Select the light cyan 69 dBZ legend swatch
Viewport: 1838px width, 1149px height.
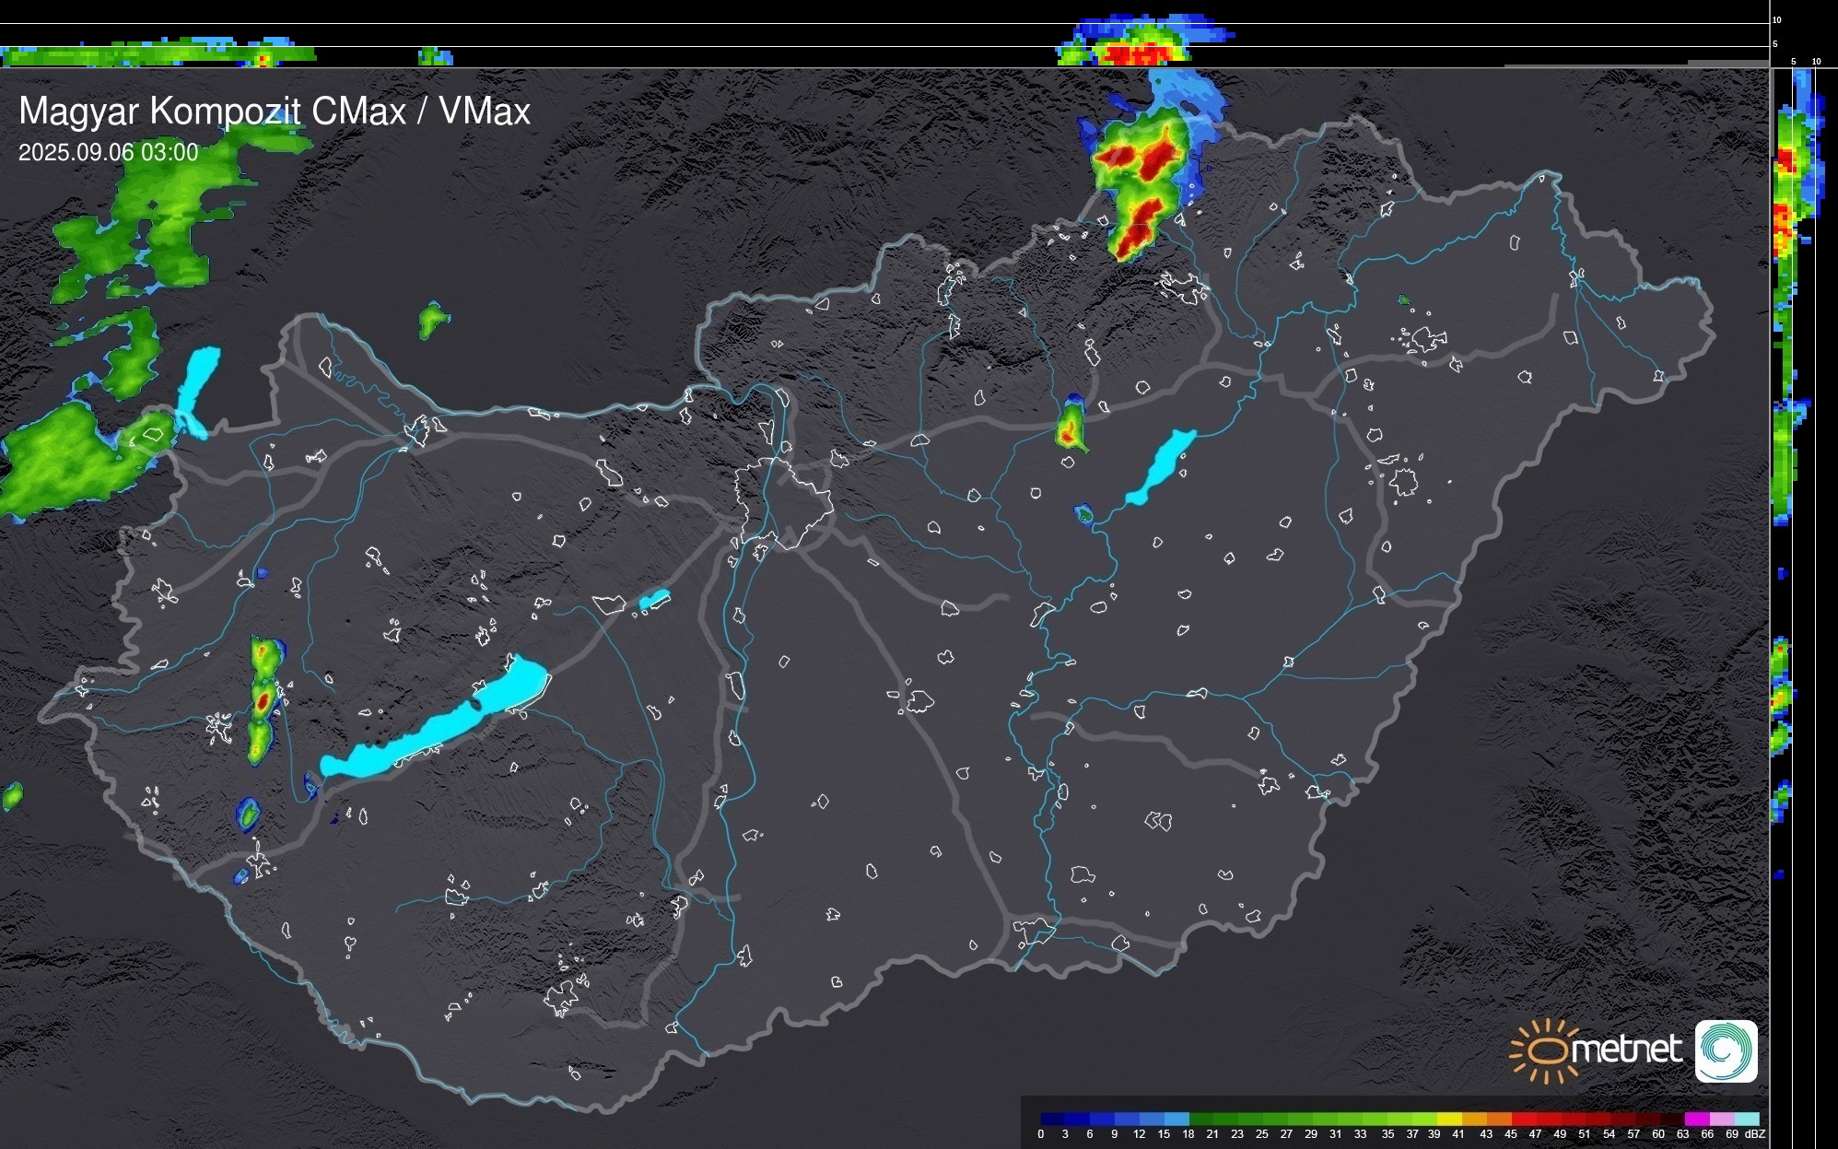[x=1747, y=1119]
